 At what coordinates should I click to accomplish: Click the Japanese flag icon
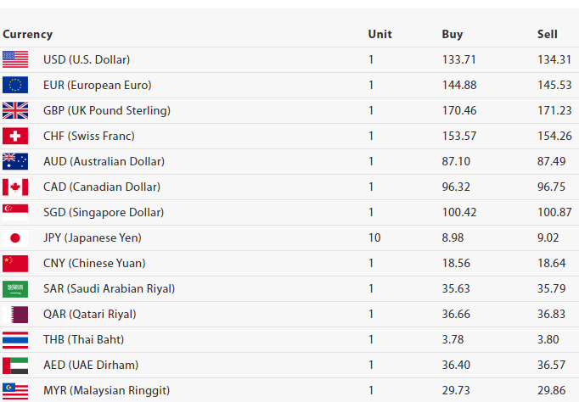tap(15, 237)
